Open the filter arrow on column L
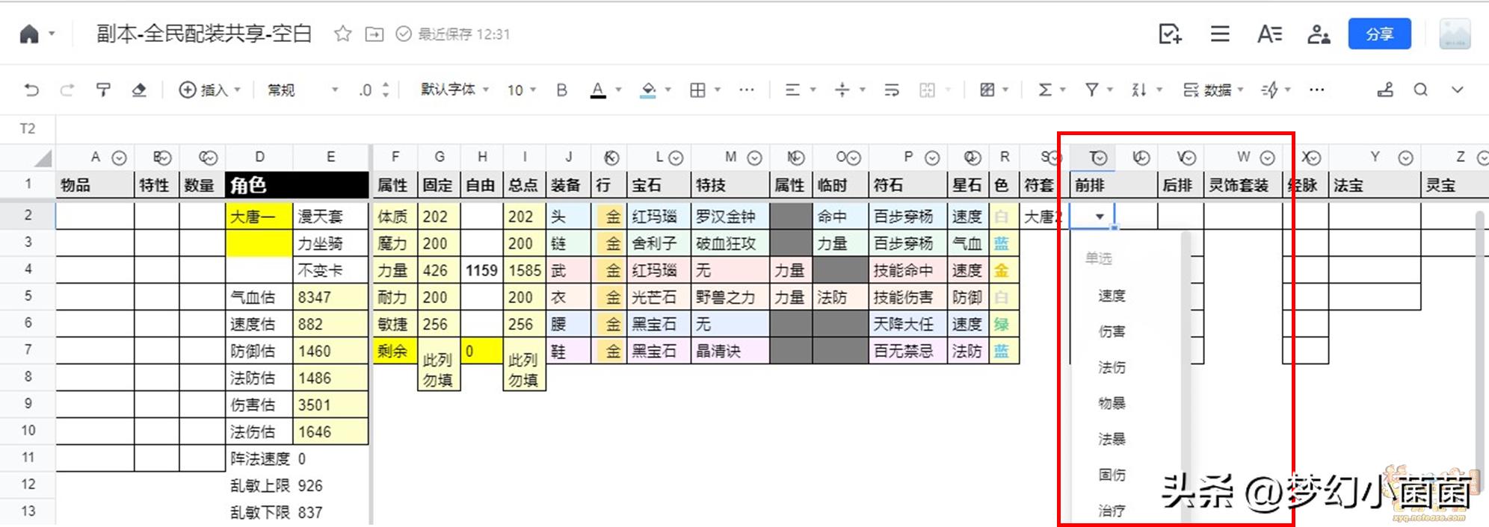The height and width of the screenshot is (527, 1489). [x=676, y=158]
